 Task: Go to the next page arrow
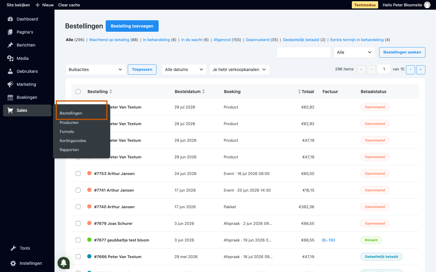[411, 70]
